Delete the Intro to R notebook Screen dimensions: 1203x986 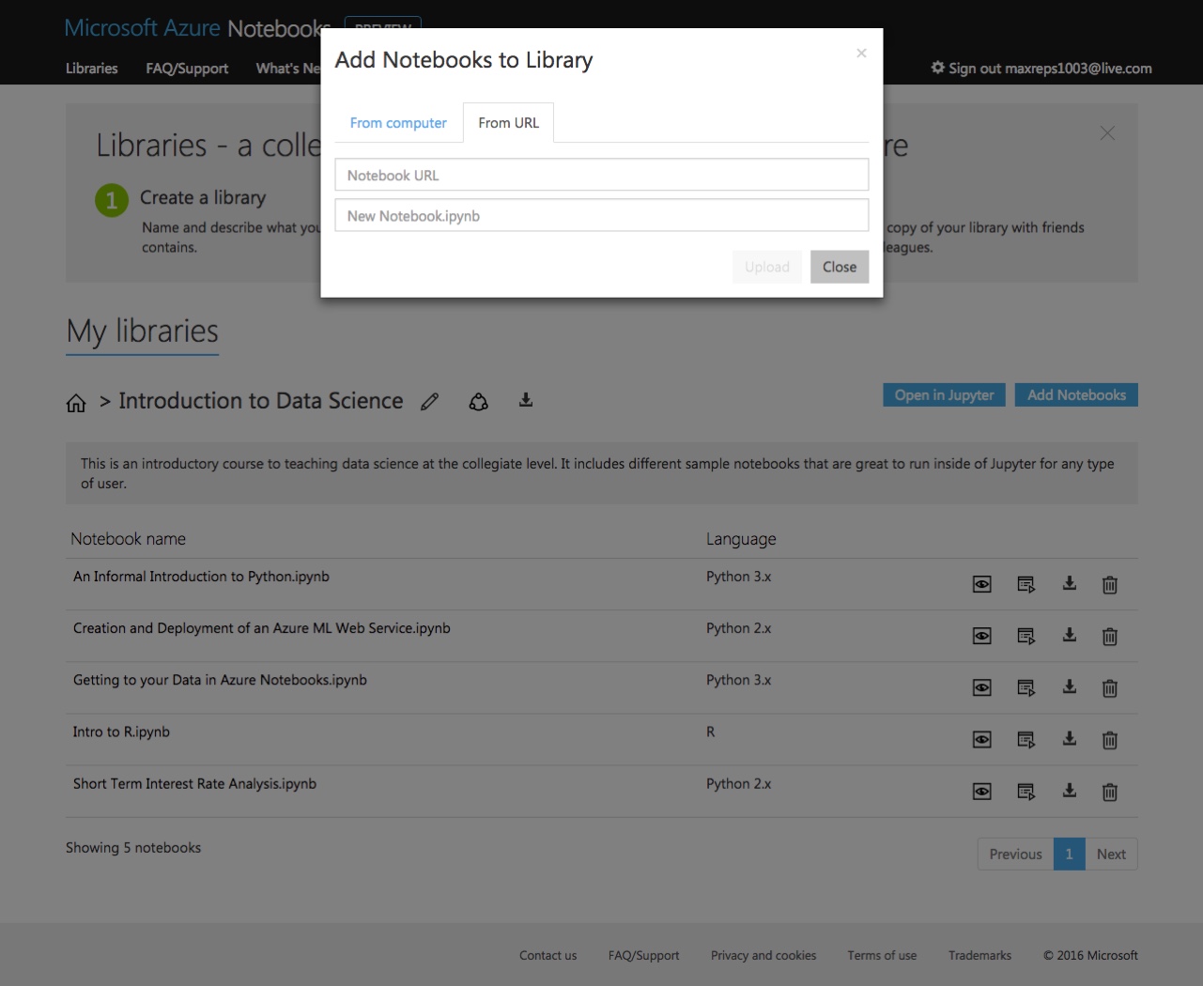pyautogui.click(x=1109, y=740)
